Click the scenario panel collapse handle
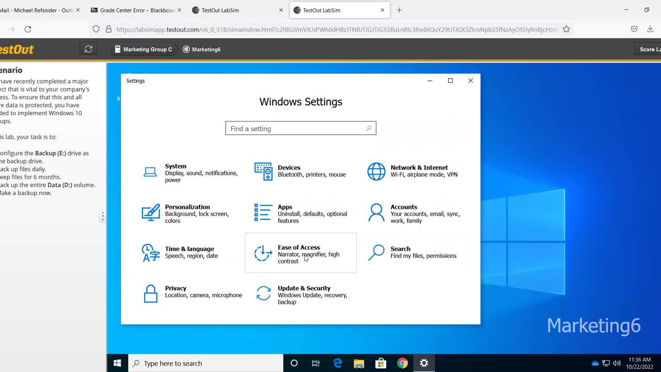Viewport: 661px width, 372px height. [x=102, y=216]
